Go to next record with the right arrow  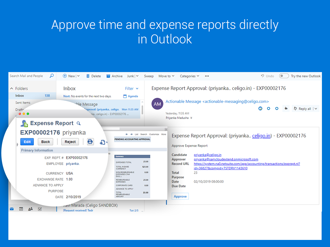click(131, 134)
